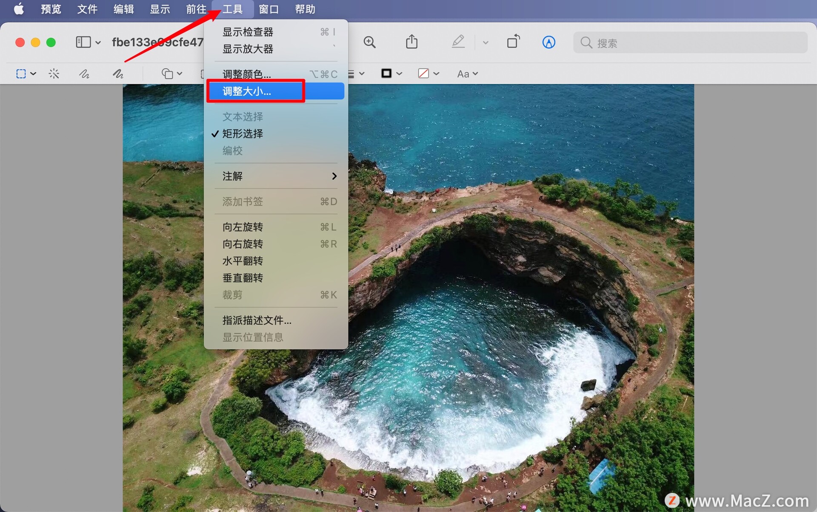Image resolution: width=817 pixels, height=512 pixels.
Task: Open sidebar view options chevron
Action: [x=98, y=42]
